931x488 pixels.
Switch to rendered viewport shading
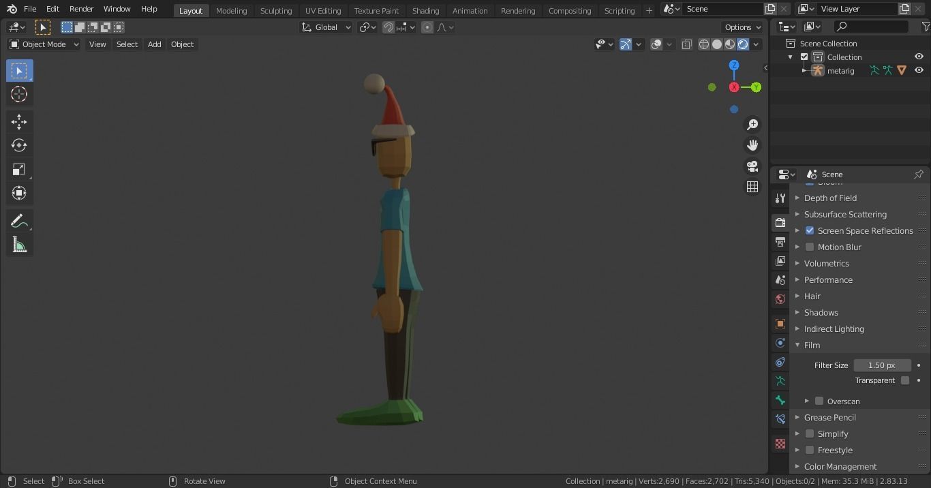click(x=743, y=44)
